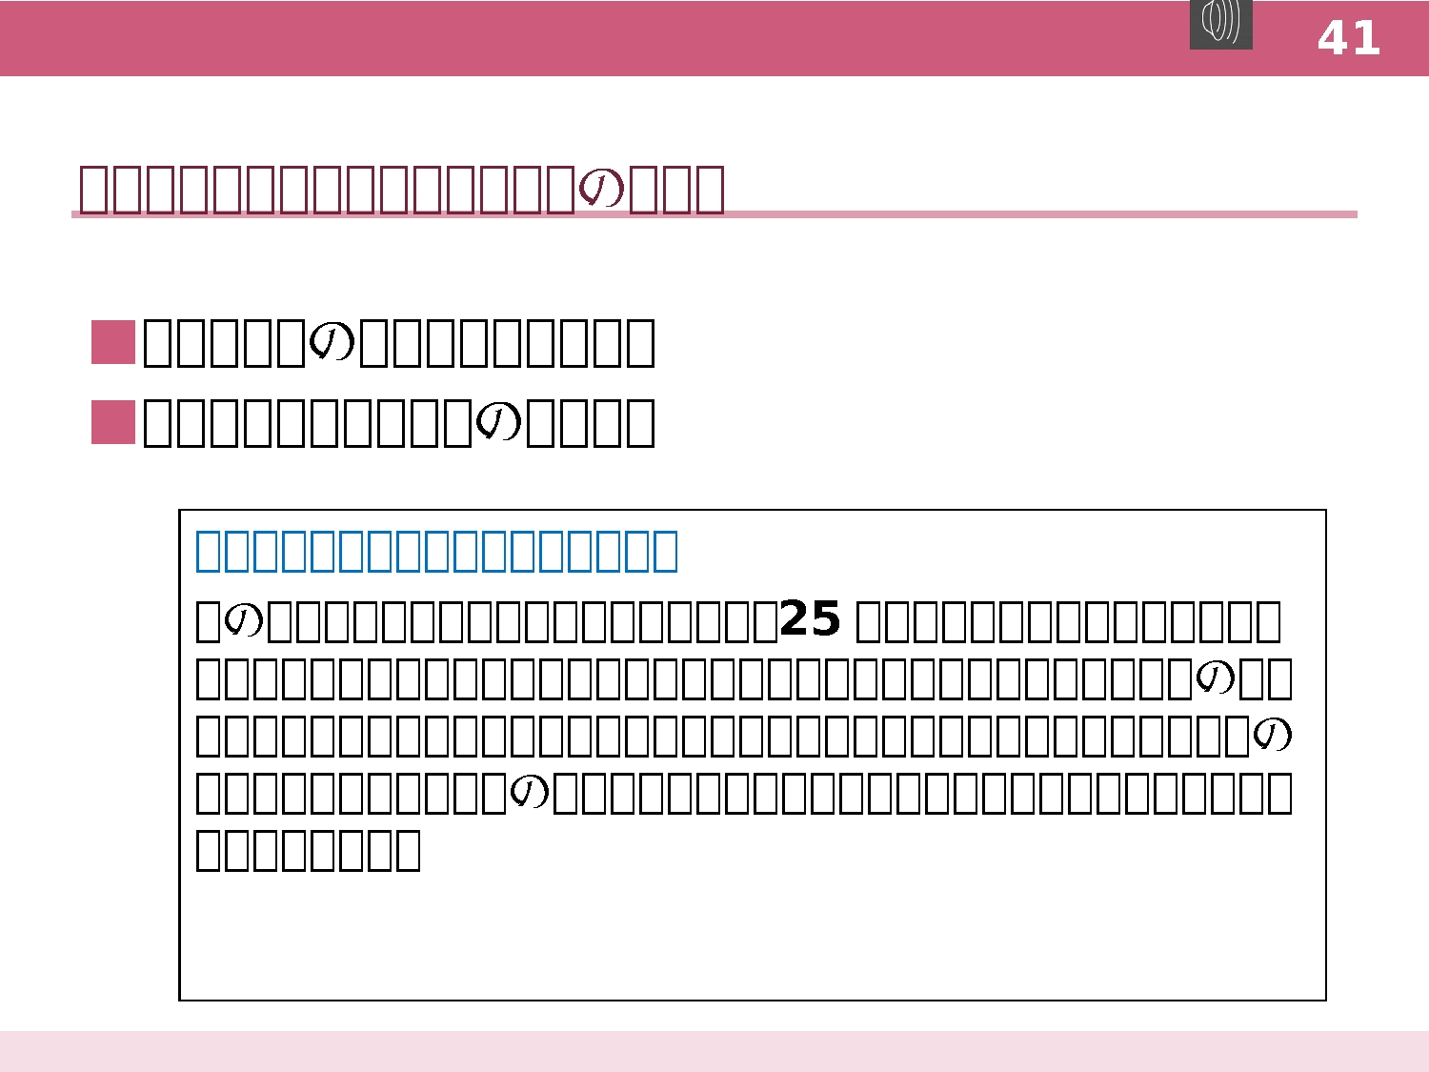Play the audio speaker icon in header

point(1220,24)
